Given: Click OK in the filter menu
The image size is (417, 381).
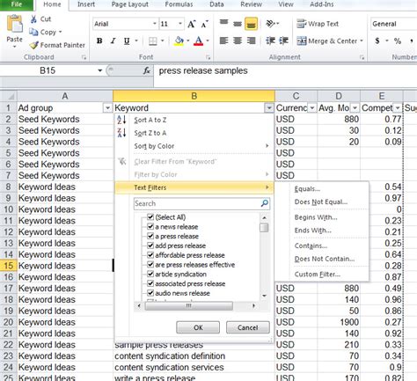Looking at the screenshot, I should pyautogui.click(x=198, y=327).
